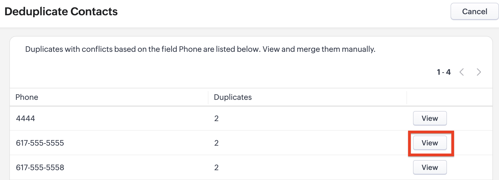Screen dimensions: 499x180
Task: Go to the previous page arrow
Action: pyautogui.click(x=462, y=72)
